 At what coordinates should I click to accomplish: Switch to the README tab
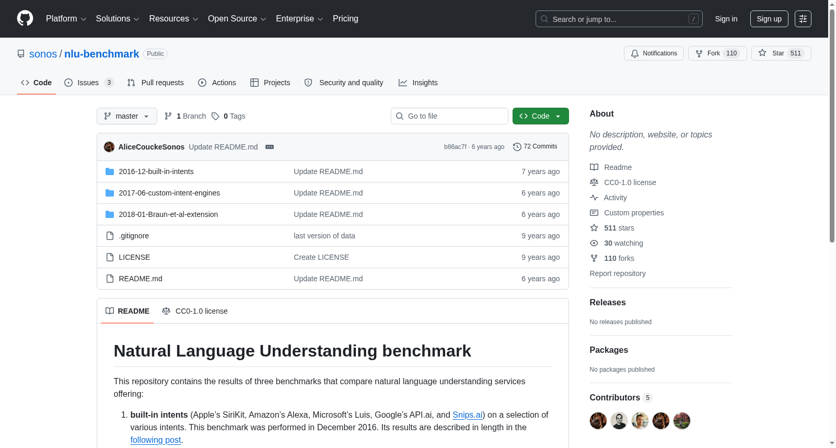[x=127, y=311]
